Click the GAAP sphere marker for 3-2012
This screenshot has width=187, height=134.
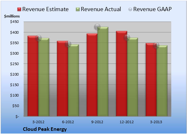pos(38,38)
